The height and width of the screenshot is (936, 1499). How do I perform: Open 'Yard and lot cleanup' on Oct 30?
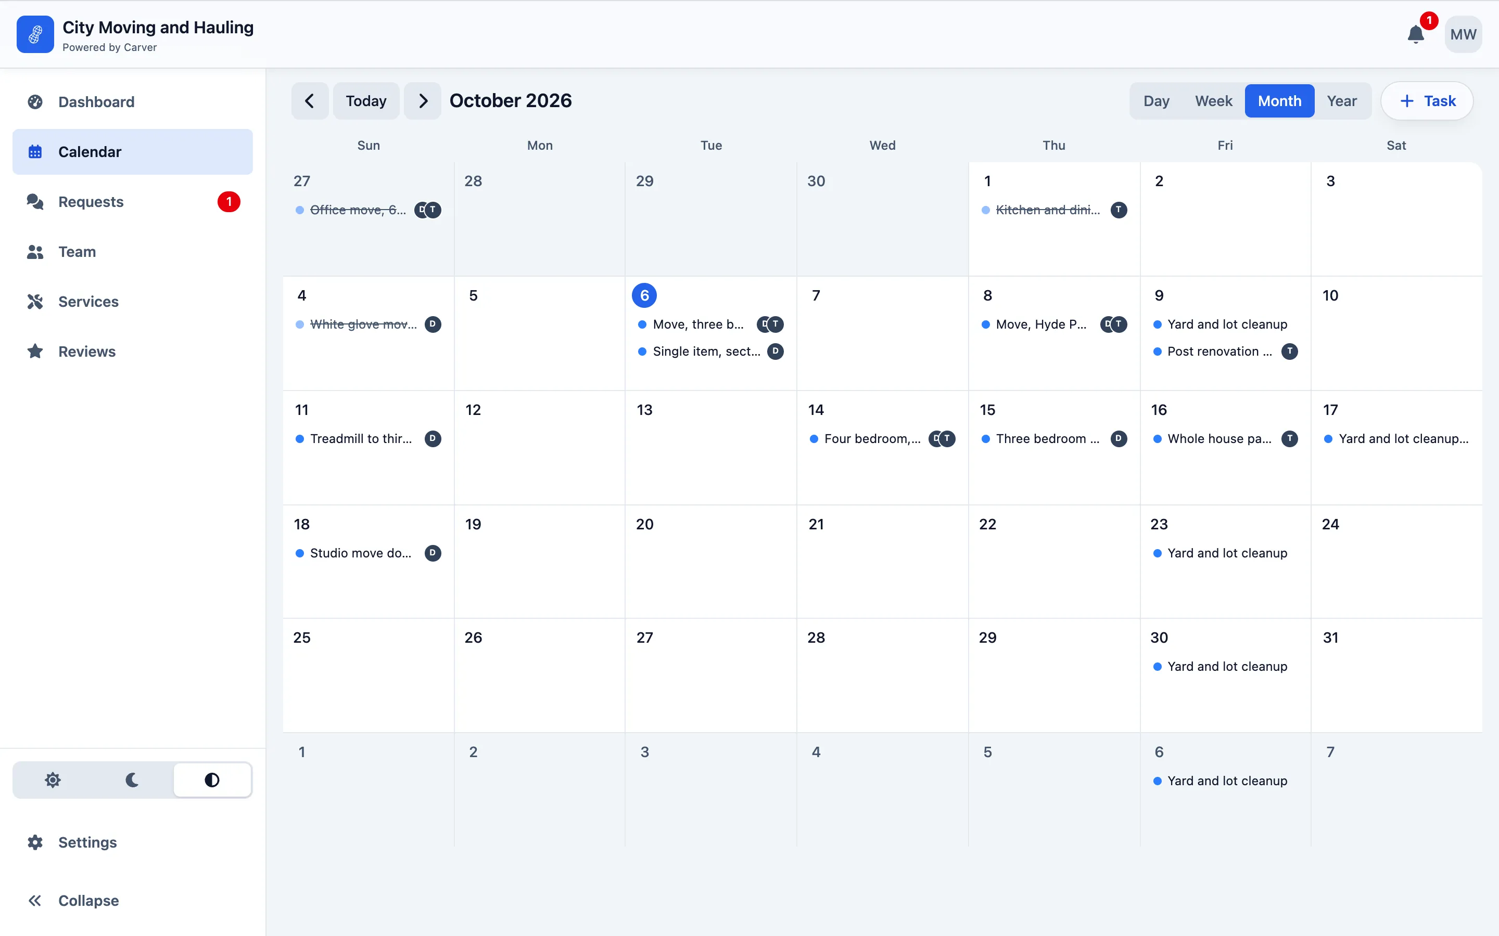click(1225, 667)
